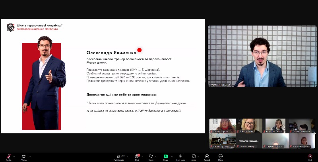Click the red End meeting button
Image resolution: width=318 pixels, height=162 pixels.
310,157
